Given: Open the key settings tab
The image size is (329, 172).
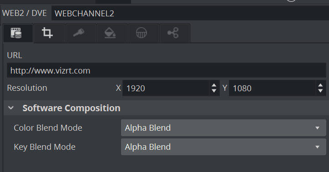Looking at the screenshot, I should (x=81, y=33).
